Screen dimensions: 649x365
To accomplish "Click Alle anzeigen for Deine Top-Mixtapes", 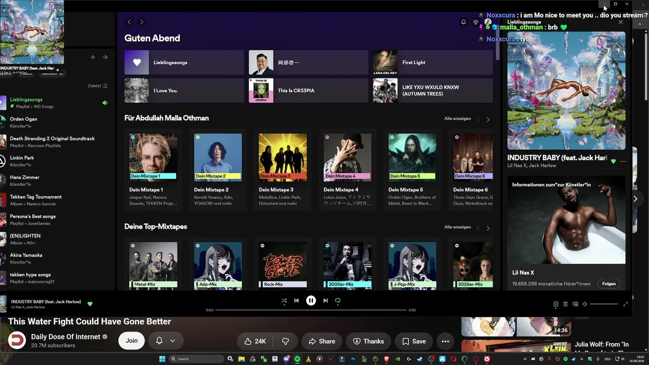I will coord(457,227).
